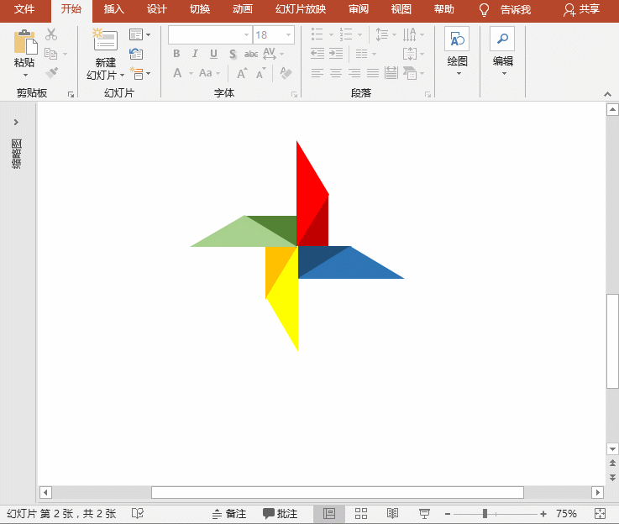Open the font color dropdown arrow
The image size is (619, 524).
point(191,73)
